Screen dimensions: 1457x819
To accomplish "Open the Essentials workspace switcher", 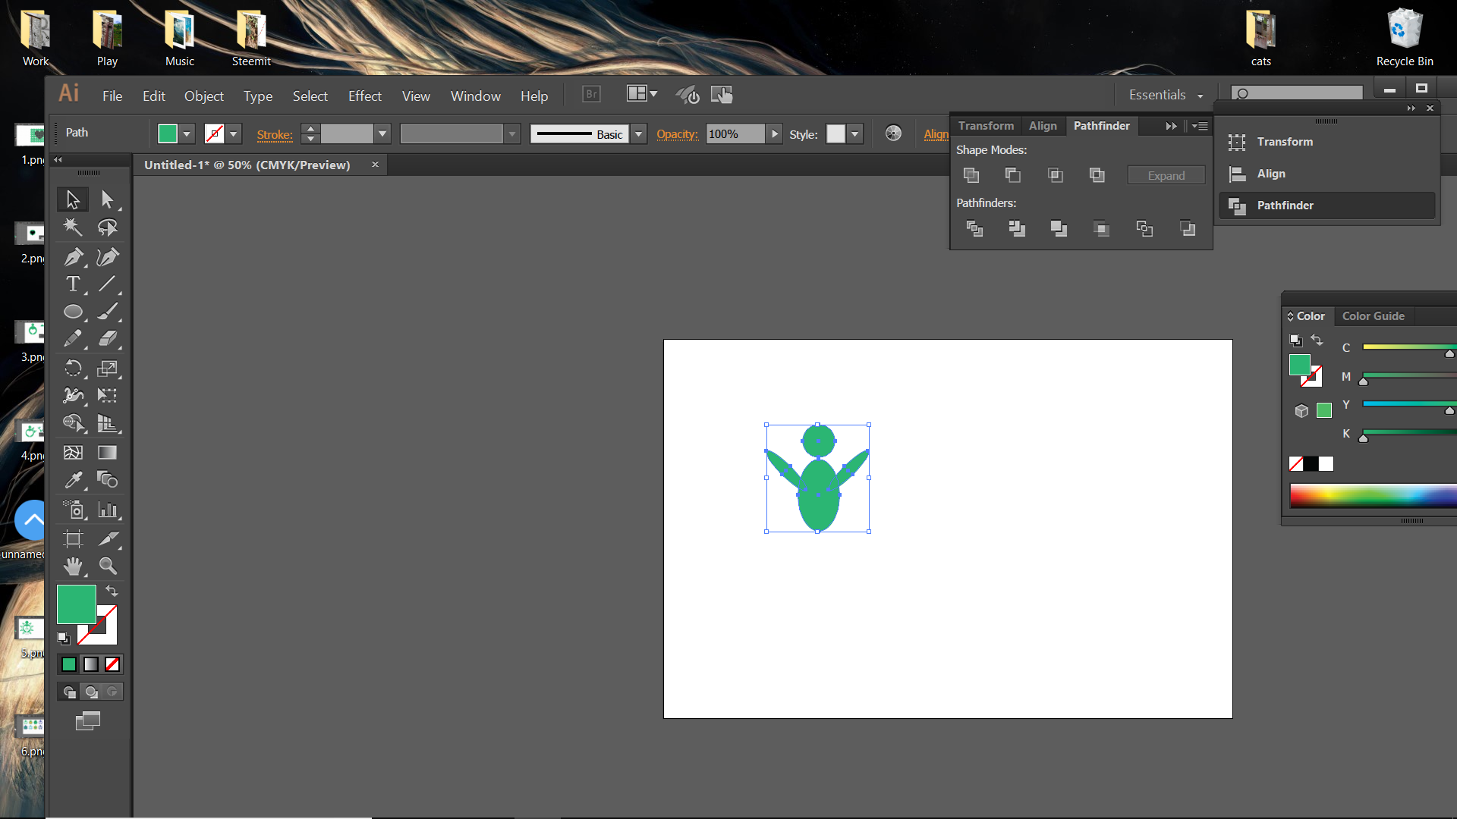I will point(1166,95).
